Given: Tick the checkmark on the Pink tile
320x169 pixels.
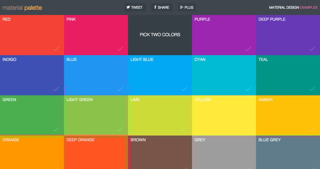Looking at the screenshot, I should (120, 48).
